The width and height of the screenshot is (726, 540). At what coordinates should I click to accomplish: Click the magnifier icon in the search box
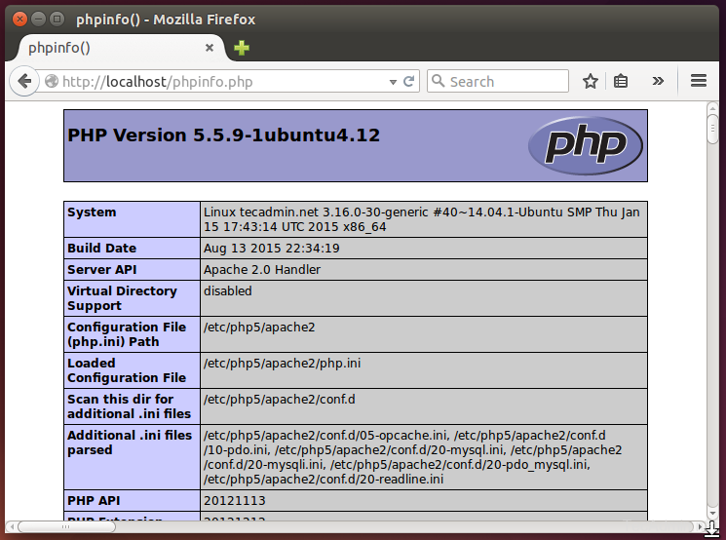[x=438, y=82]
